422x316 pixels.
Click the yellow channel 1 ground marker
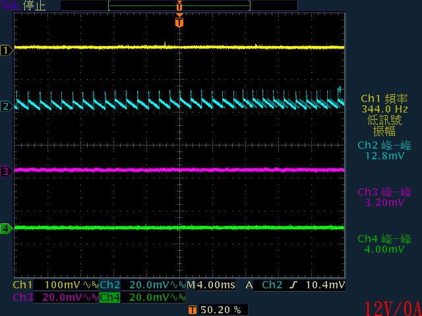point(7,50)
